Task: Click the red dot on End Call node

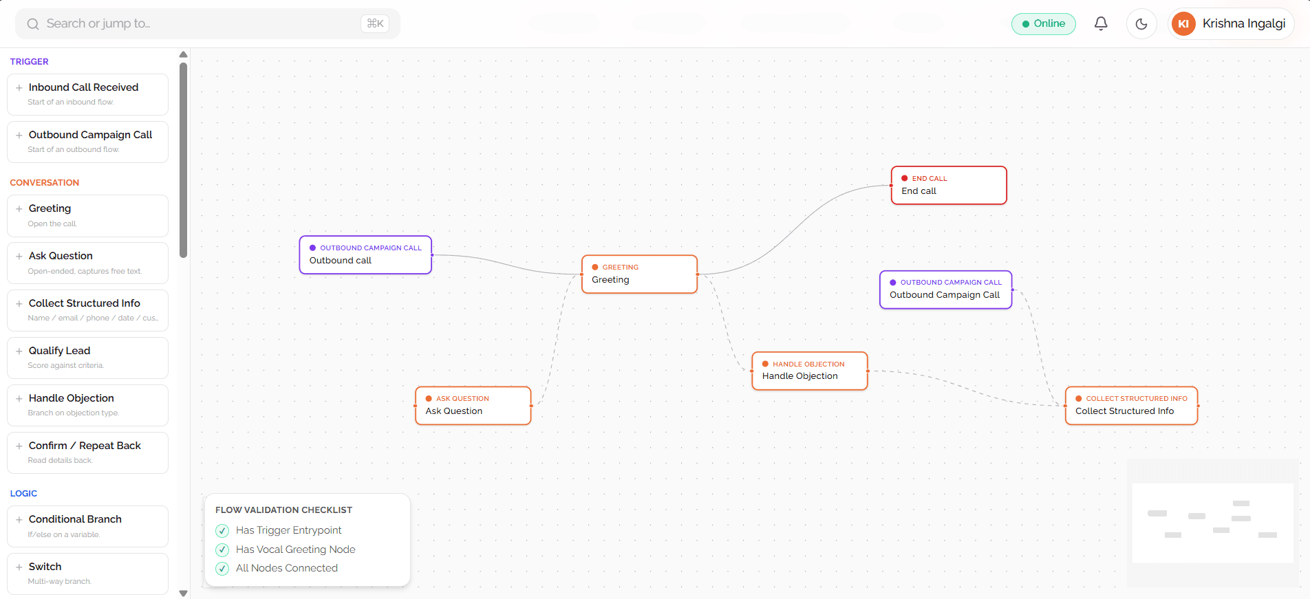Action: coord(905,178)
